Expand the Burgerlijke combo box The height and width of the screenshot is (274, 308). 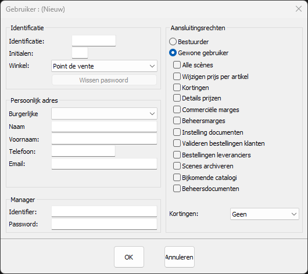point(104,113)
